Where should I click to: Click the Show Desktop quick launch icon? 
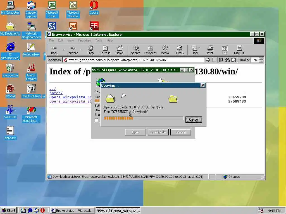pyautogui.click(x=23, y=210)
